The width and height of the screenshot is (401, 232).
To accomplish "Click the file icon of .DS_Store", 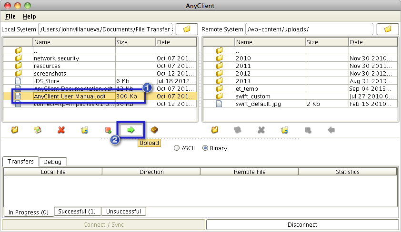I will [18, 81].
